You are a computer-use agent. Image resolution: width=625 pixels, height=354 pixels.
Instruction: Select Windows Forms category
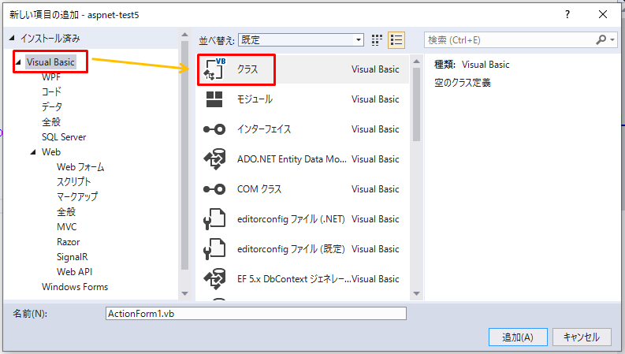coord(75,287)
